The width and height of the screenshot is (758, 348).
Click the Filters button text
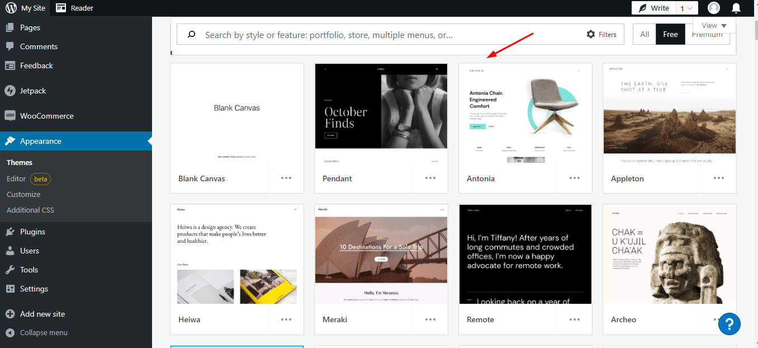[x=607, y=35]
